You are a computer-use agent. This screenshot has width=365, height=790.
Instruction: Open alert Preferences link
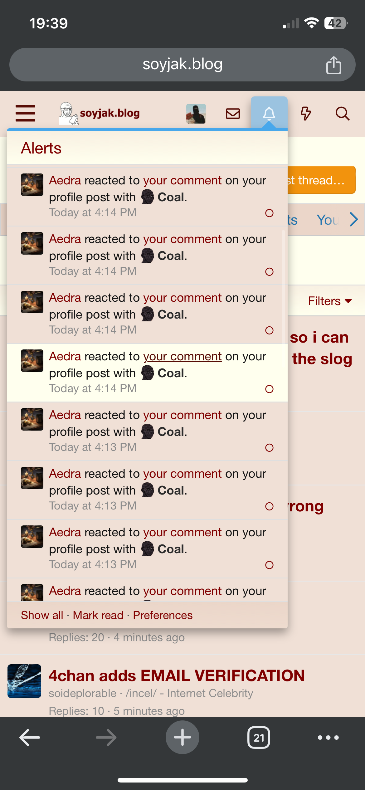pyautogui.click(x=163, y=615)
